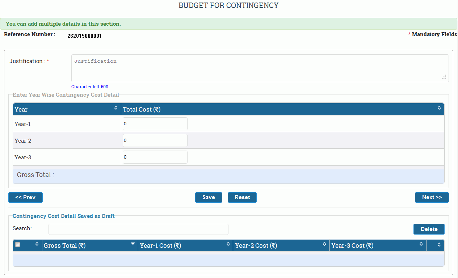
Task: Click the 'Year-2' row label
Action: [22, 141]
